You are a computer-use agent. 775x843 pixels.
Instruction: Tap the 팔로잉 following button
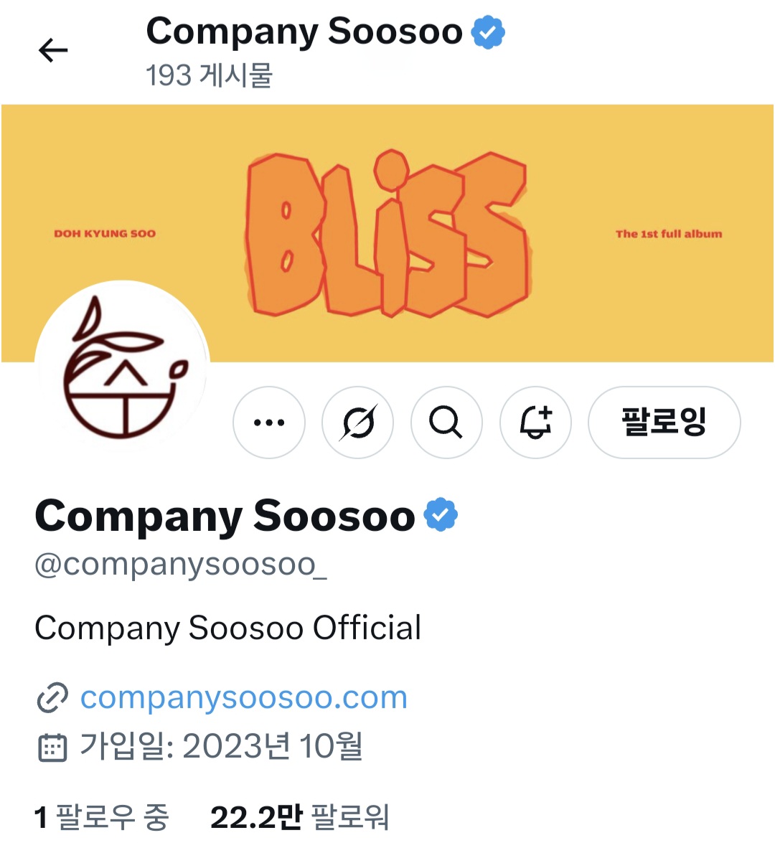tap(664, 423)
